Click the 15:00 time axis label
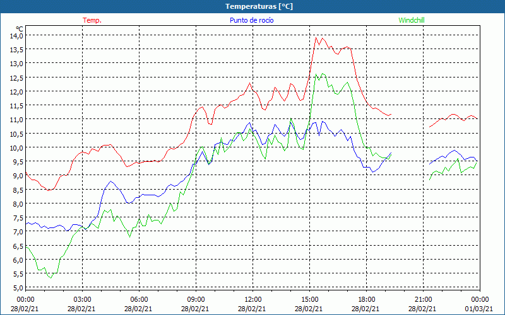This screenshot has height=315, width=505. 309,299
